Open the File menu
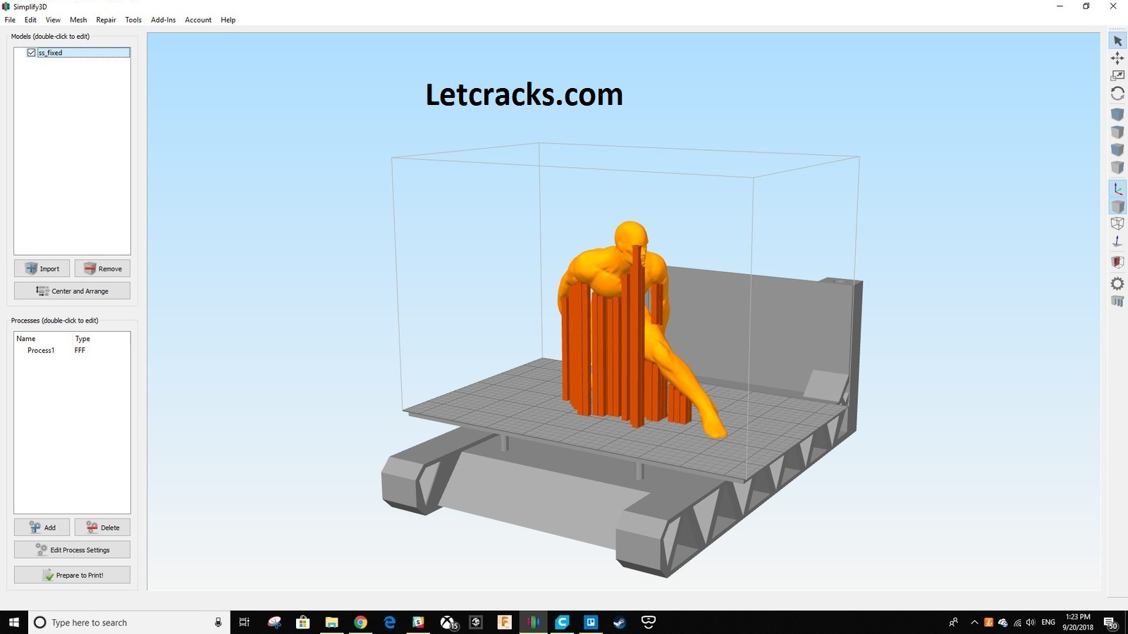This screenshot has height=634, width=1128. pos(10,20)
